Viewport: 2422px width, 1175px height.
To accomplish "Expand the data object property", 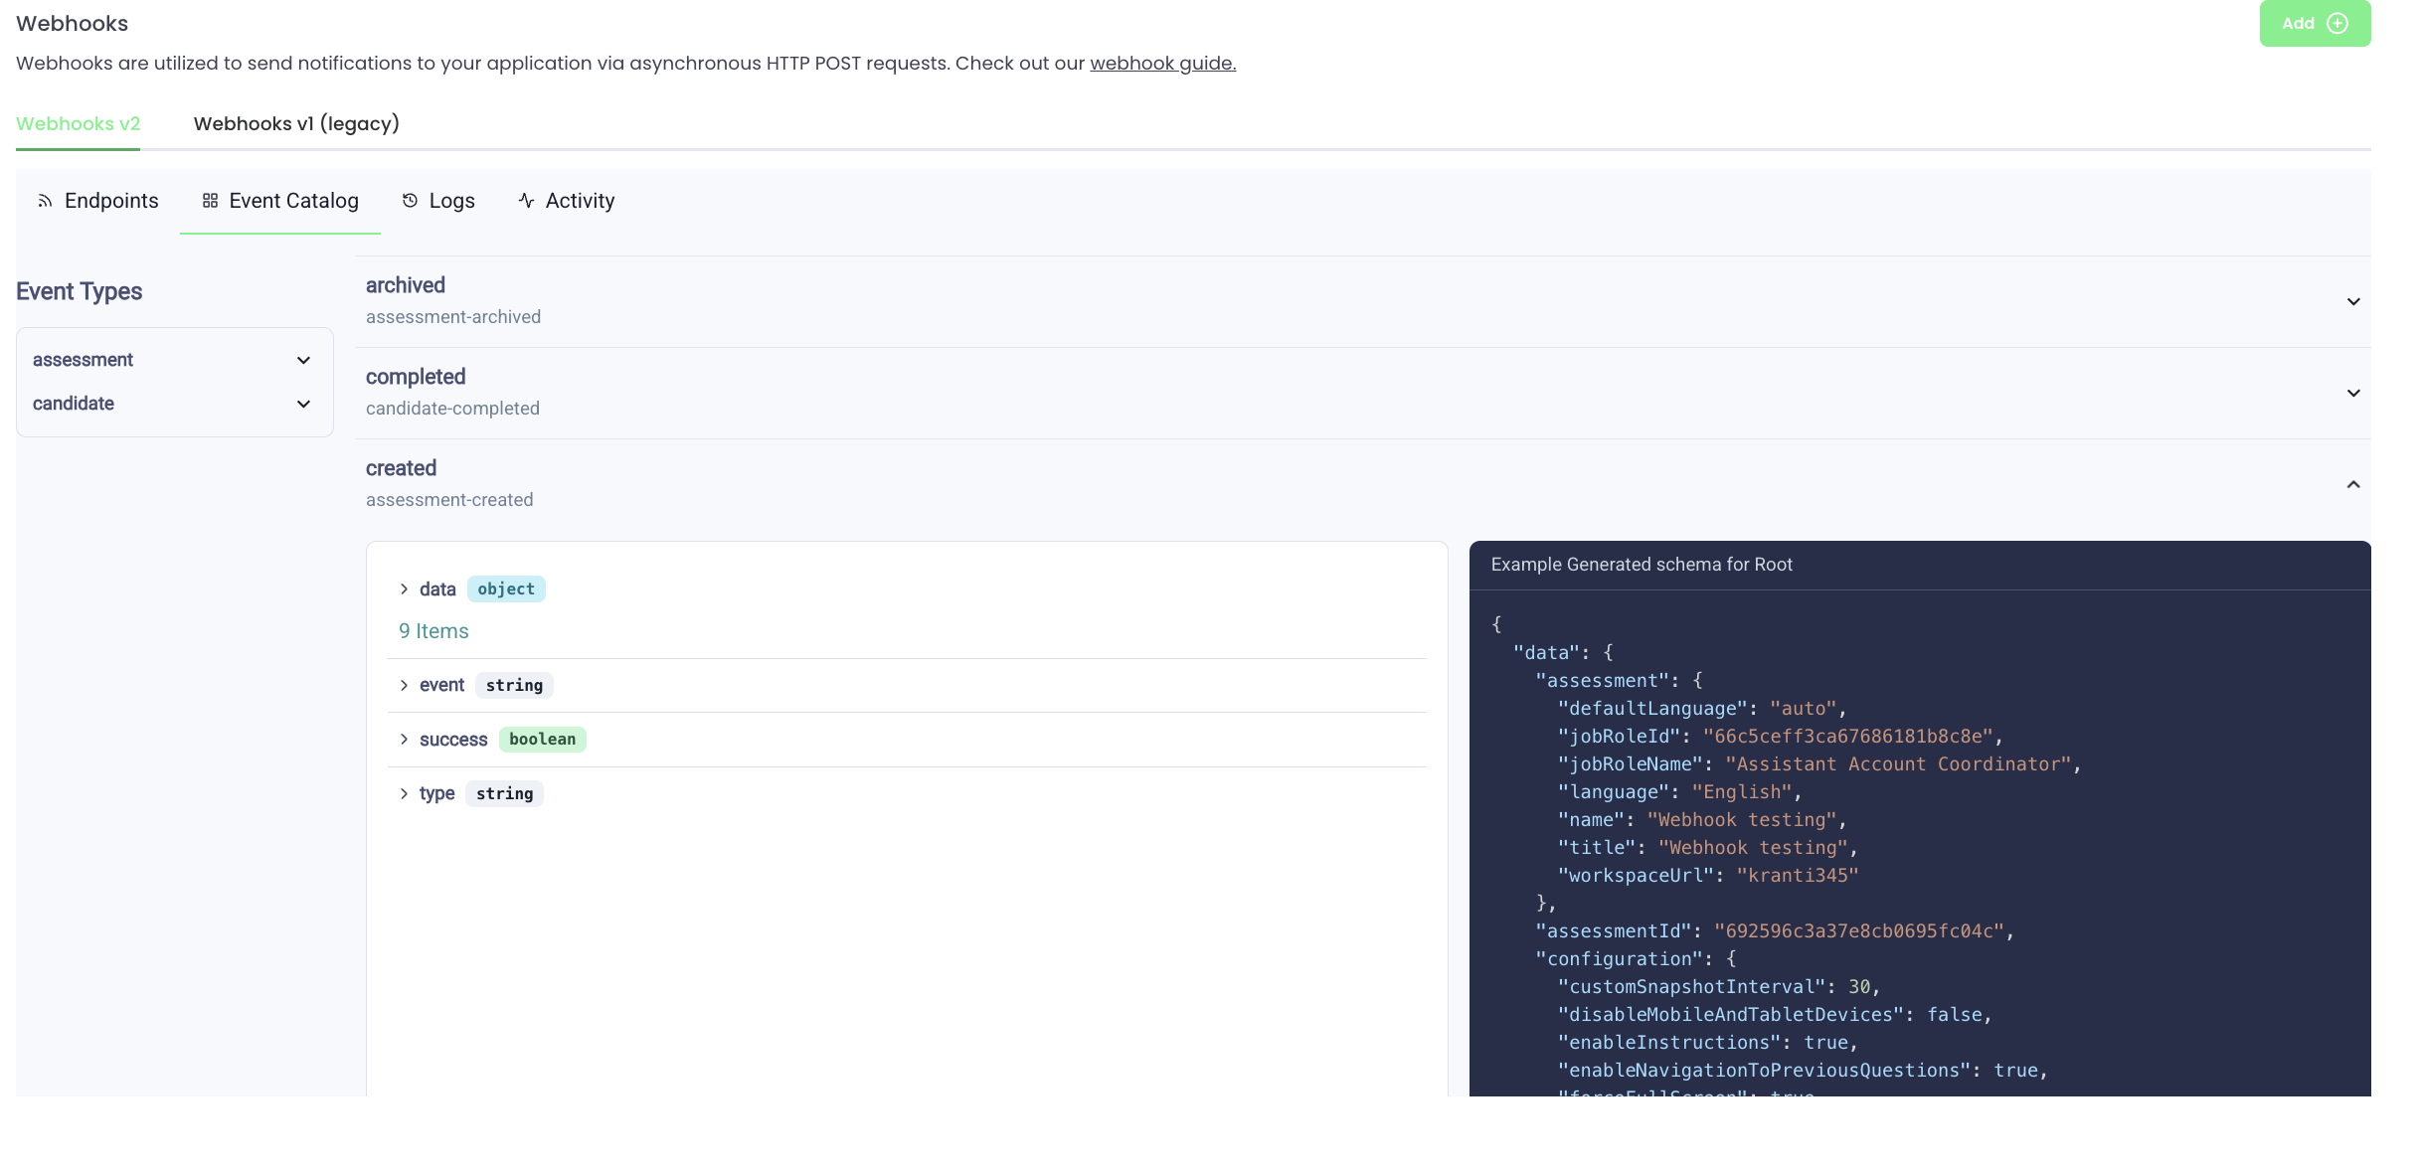I will (x=404, y=589).
